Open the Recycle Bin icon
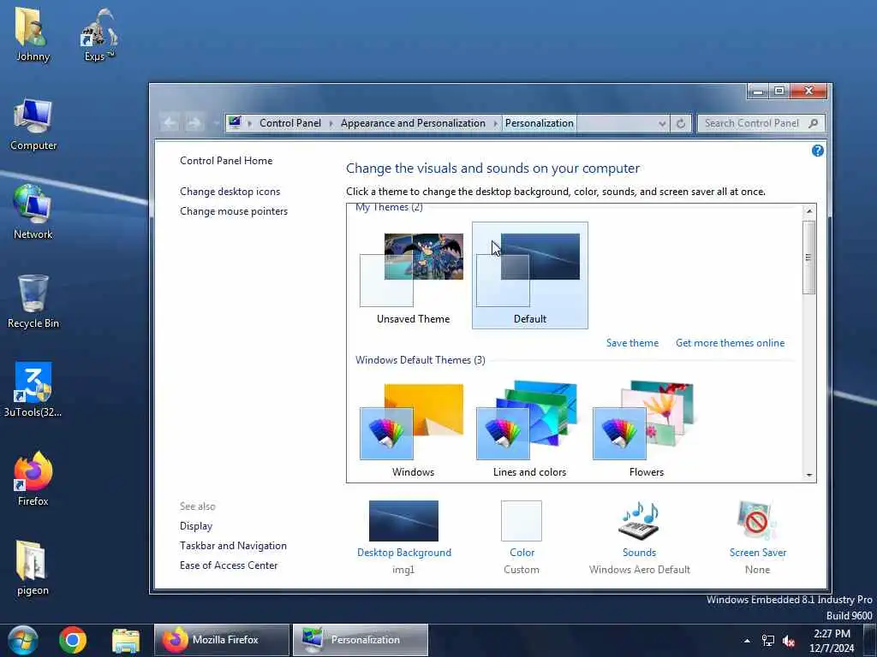877x657 pixels. click(x=33, y=302)
